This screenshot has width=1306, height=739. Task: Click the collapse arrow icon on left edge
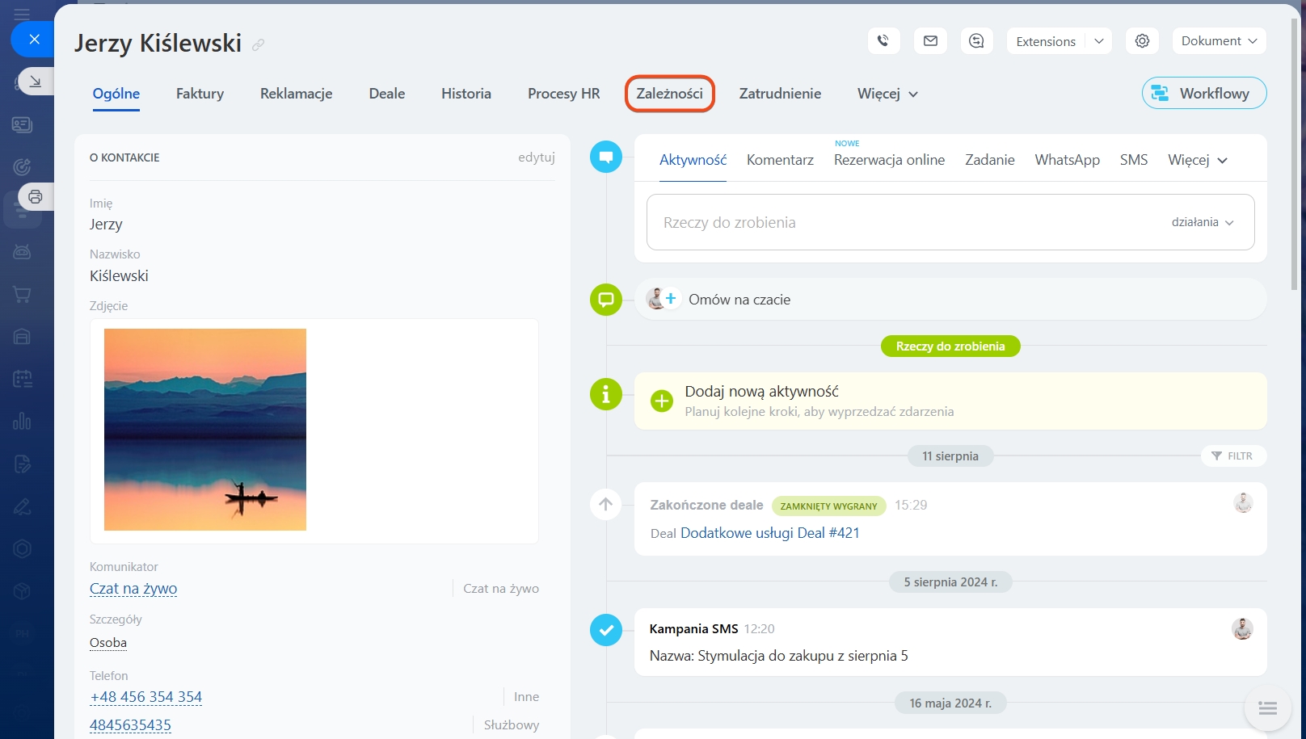point(36,81)
